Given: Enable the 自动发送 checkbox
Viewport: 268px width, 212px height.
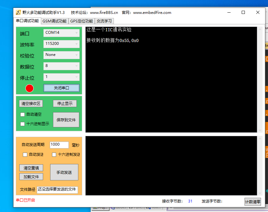Looking at the screenshot, I should click(25, 154).
